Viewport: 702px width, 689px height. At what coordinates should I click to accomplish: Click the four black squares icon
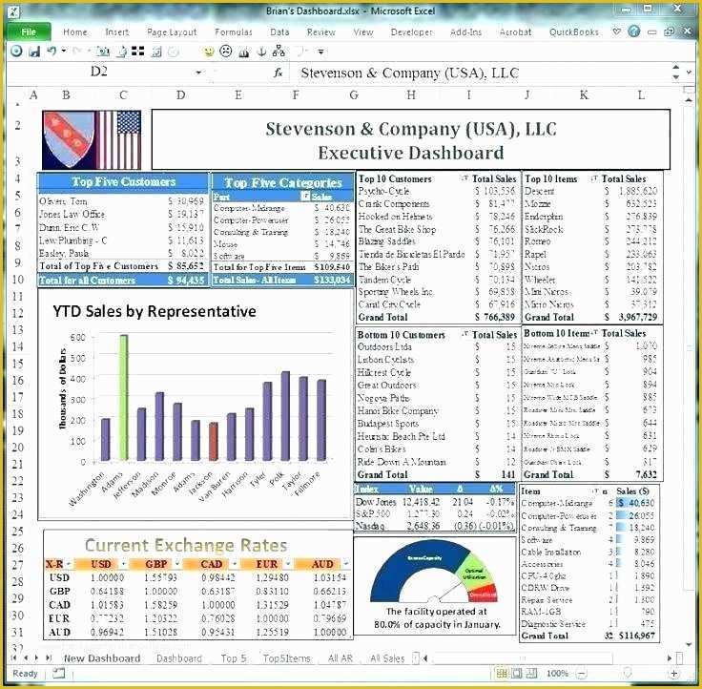pyautogui.click(x=138, y=52)
